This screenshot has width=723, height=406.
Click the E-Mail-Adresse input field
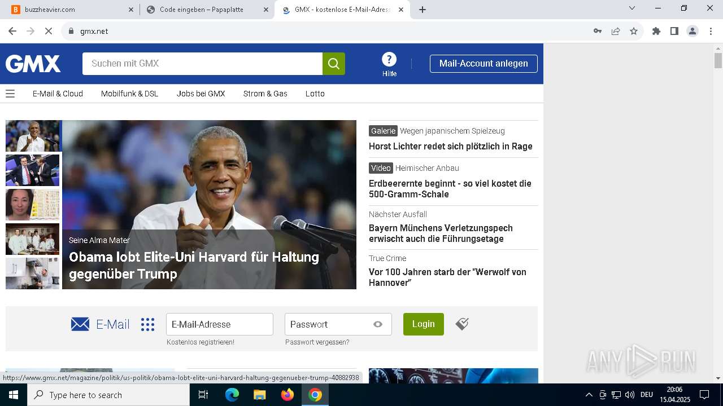pos(220,324)
